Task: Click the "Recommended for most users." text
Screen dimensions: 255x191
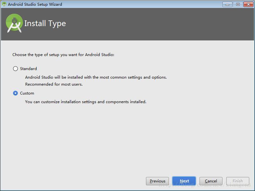Action: 54,84
